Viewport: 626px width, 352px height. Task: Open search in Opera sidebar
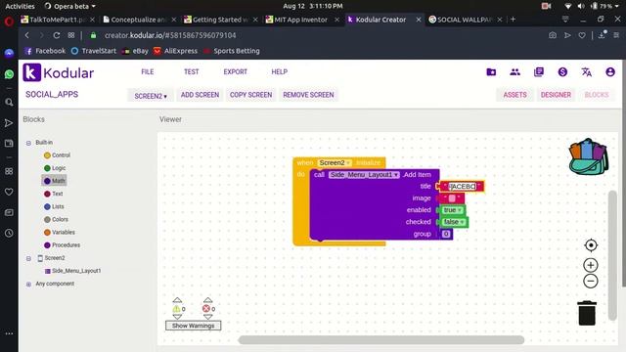click(9, 103)
